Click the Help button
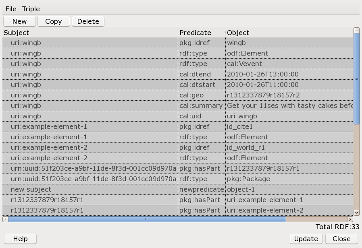Image resolution: width=362 pixels, height=248 pixels. coord(20,238)
